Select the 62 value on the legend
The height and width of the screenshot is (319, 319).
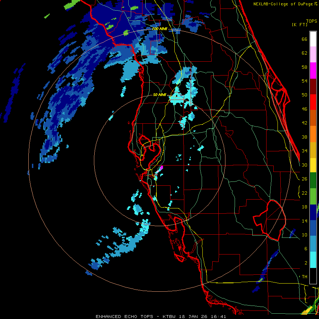[x=304, y=53]
